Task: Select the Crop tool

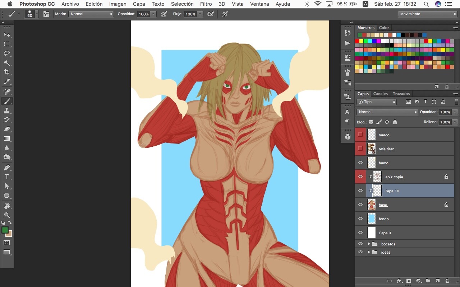Action: [7, 72]
